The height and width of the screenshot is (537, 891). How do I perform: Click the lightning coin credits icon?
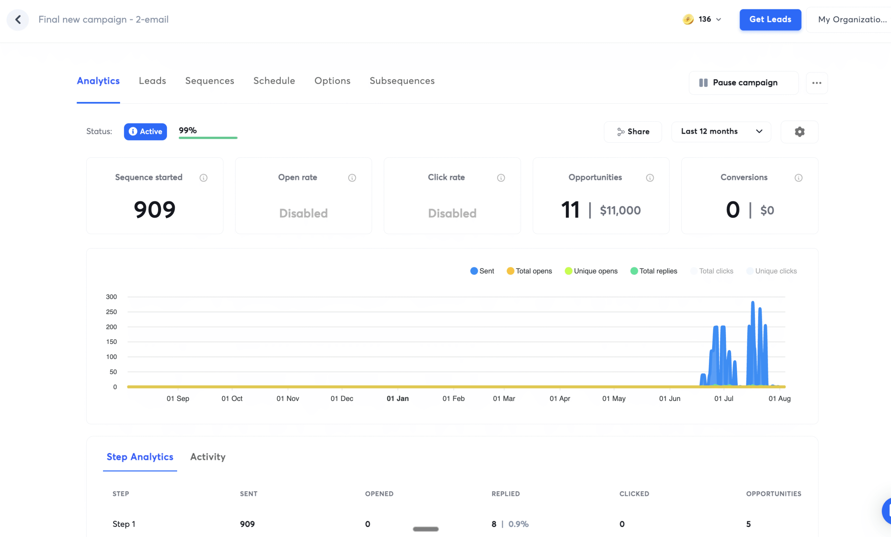(x=688, y=19)
